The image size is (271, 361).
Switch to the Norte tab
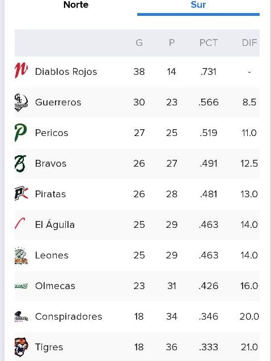point(76,5)
